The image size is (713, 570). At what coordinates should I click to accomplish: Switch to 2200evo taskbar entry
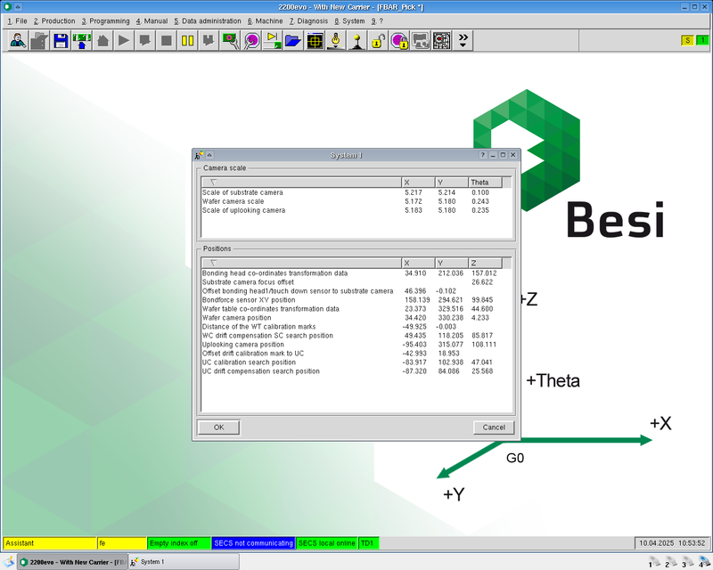pos(73,562)
